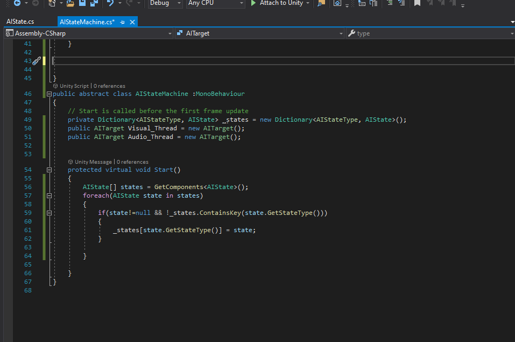The width and height of the screenshot is (515, 342).
Task: Click the 'Dictionary' type at start of line 49
Action: pyautogui.click(x=117, y=120)
